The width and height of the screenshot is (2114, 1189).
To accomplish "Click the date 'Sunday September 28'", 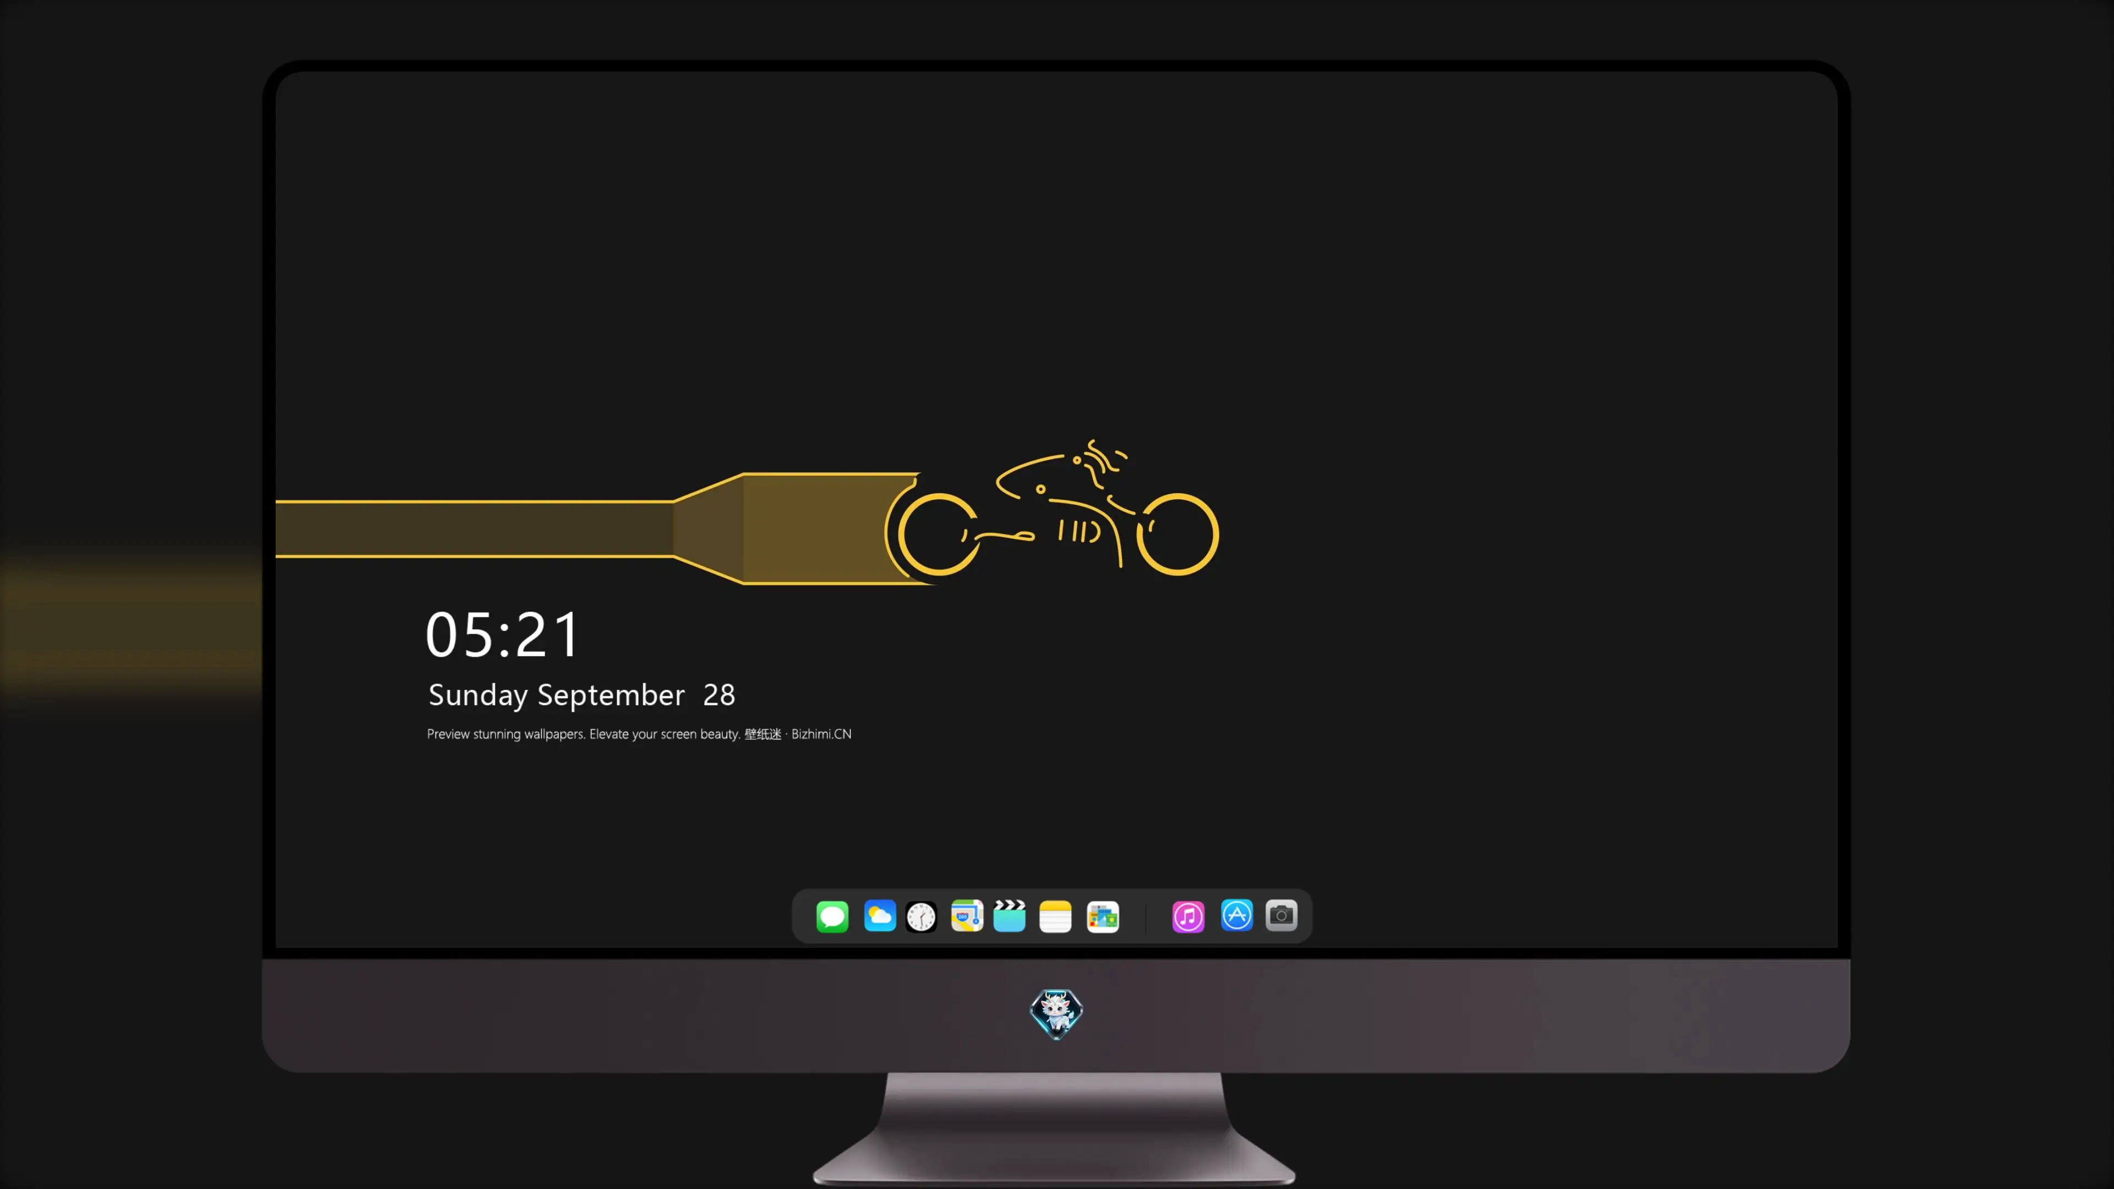I will [582, 695].
